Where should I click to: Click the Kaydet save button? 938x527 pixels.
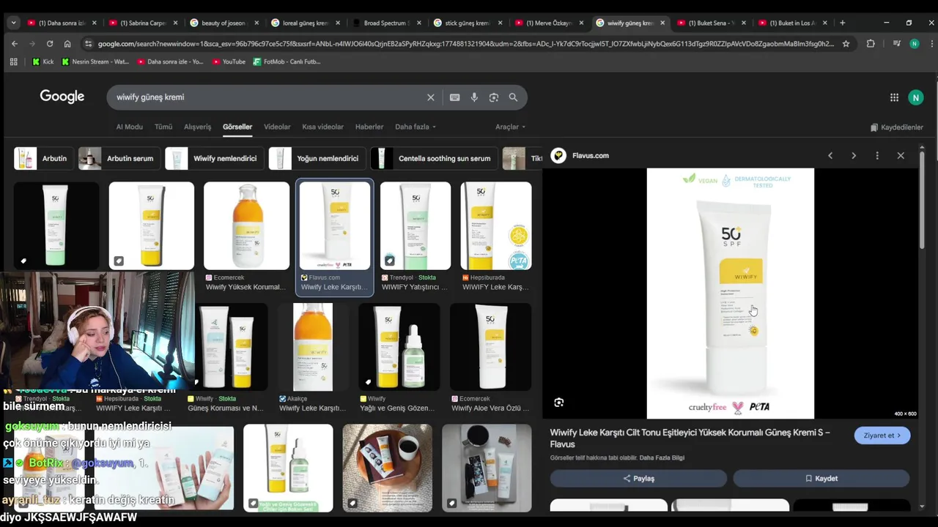click(821, 479)
